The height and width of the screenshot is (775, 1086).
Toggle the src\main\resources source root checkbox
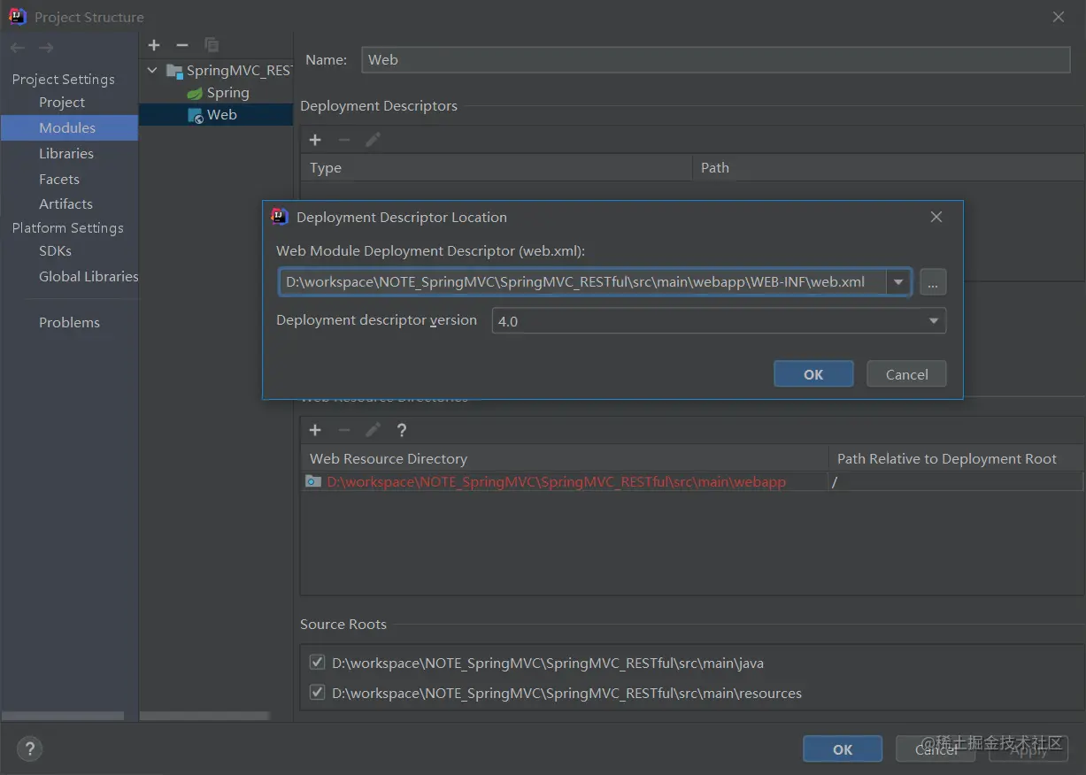coord(317,692)
